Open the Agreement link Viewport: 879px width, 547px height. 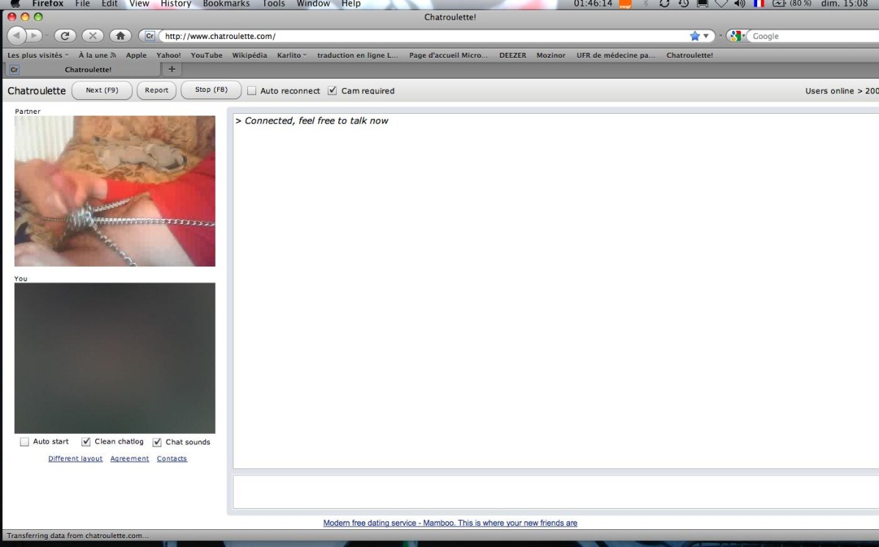coord(129,459)
